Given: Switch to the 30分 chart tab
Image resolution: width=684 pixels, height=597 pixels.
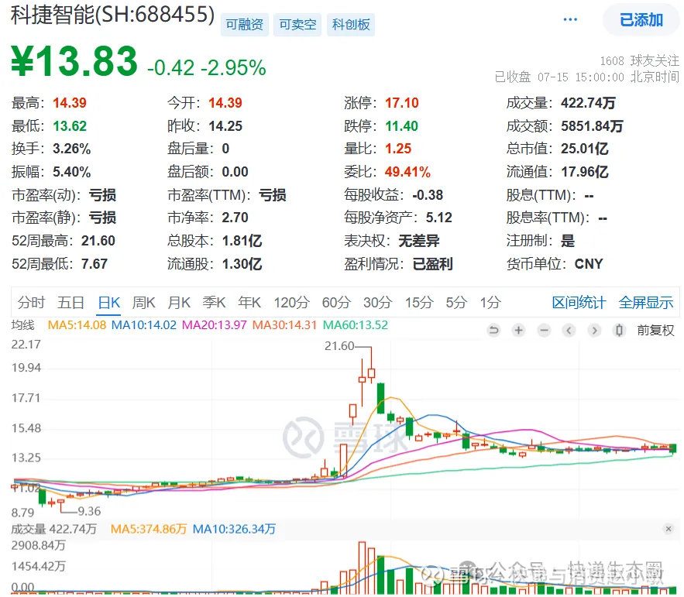Looking at the screenshot, I should [x=378, y=302].
